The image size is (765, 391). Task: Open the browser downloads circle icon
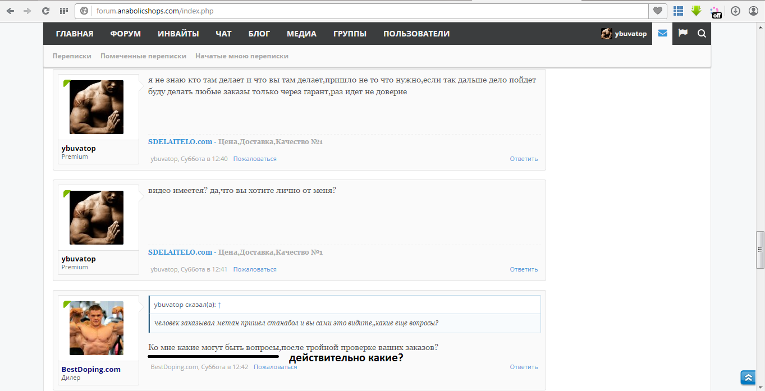tap(735, 11)
